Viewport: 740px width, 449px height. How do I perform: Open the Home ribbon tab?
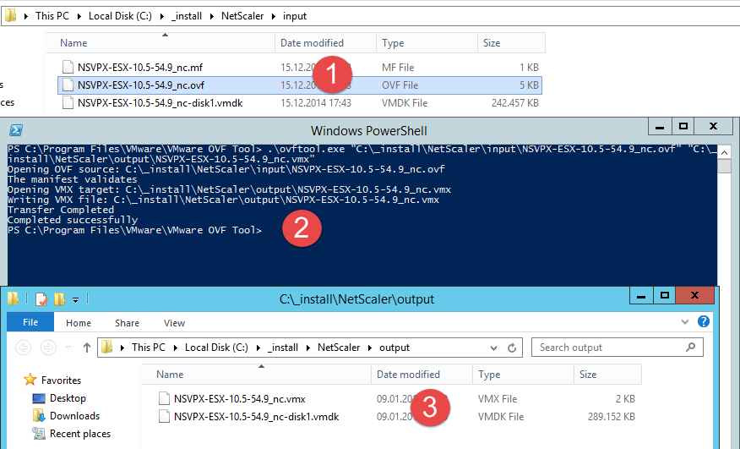coord(79,323)
